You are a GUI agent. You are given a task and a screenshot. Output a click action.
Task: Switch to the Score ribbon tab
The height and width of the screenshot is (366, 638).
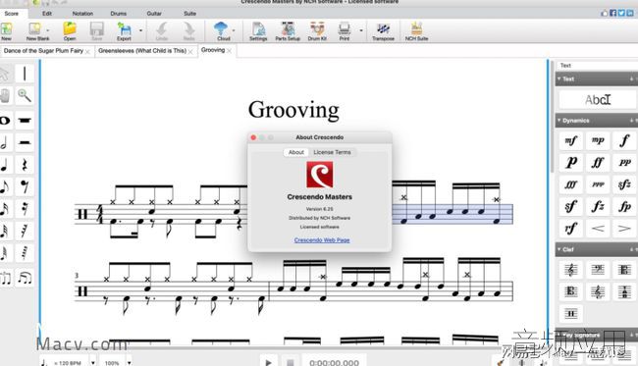click(x=12, y=14)
